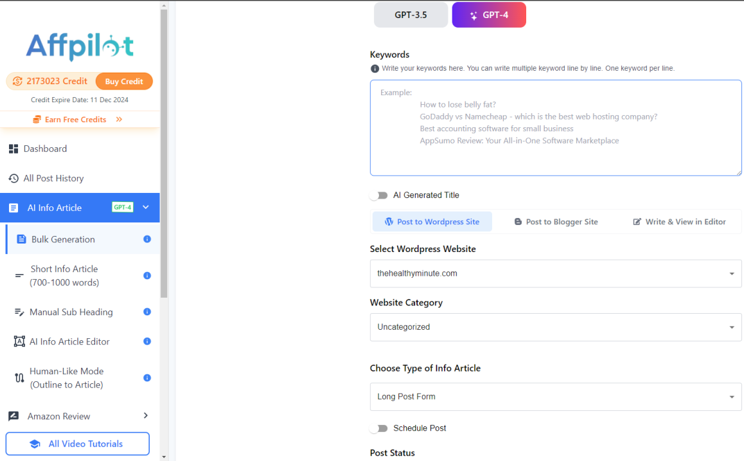Click the Human-Like Mode icon
This screenshot has width=744, height=461.
[x=19, y=378]
